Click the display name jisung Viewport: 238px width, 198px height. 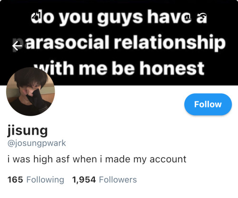point(28,131)
